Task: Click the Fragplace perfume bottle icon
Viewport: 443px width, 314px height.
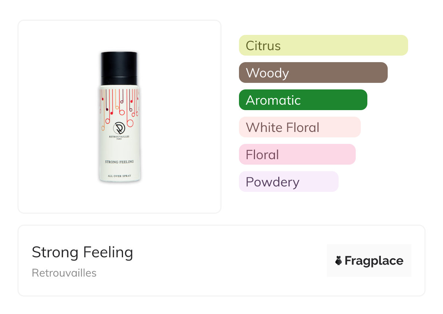Action: 339,261
